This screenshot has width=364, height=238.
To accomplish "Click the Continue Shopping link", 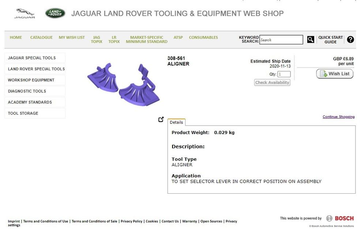I will (x=338, y=117).
